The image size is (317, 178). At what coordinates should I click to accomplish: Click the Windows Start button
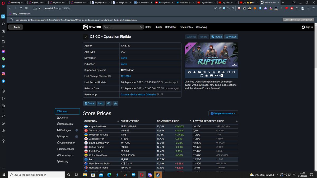click(x=4, y=175)
